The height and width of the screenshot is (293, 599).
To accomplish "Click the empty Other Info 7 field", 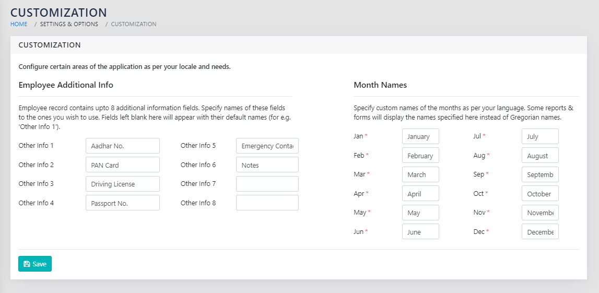I will pyautogui.click(x=267, y=184).
